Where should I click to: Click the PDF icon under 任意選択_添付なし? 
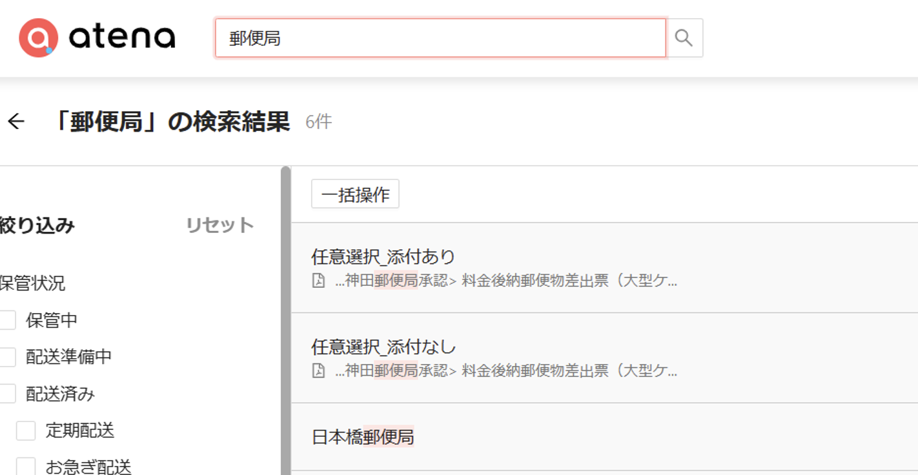[320, 370]
